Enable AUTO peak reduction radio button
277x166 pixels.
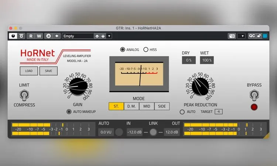click(x=182, y=112)
